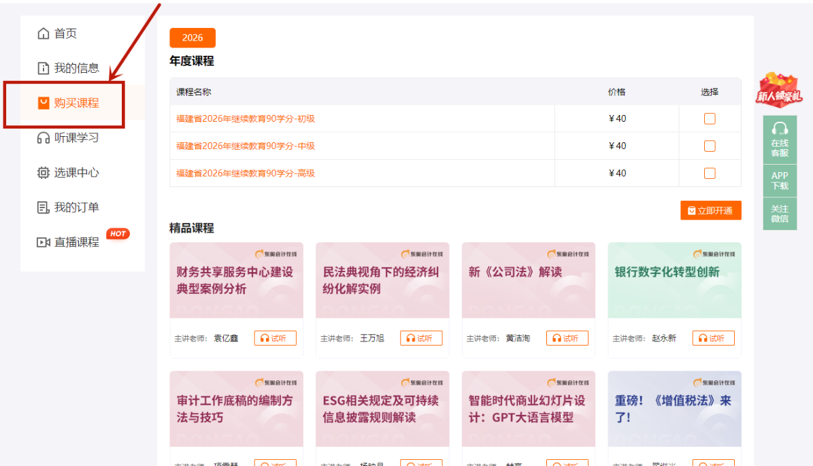Click the home icon beside 首页

pyautogui.click(x=43, y=33)
